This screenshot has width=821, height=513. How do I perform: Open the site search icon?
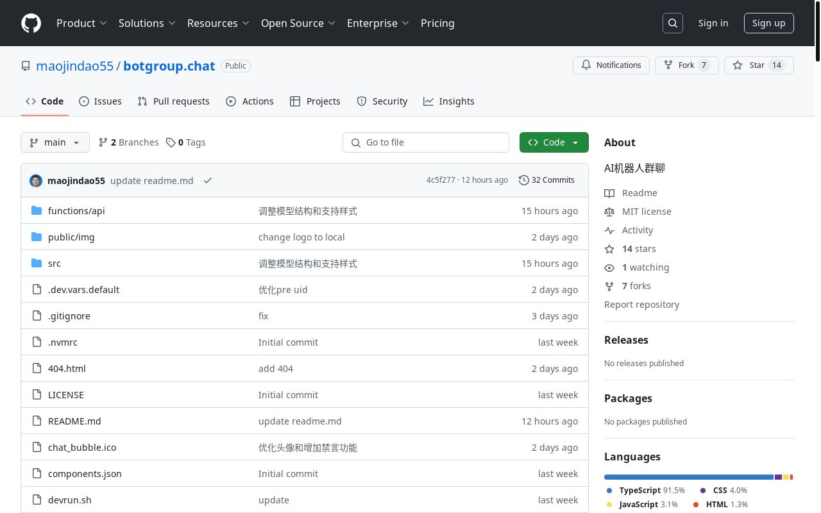672,22
